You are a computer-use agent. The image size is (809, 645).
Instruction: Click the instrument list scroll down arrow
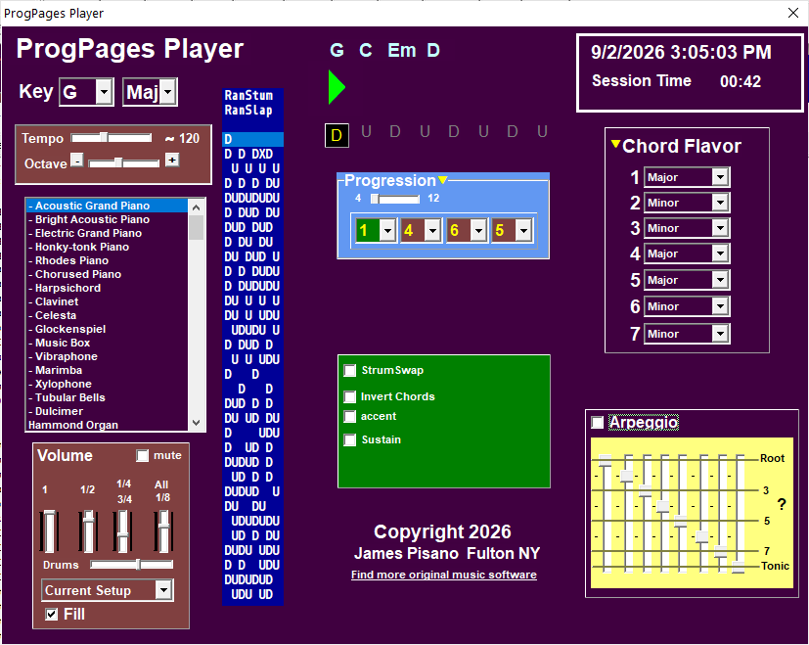coord(196,423)
